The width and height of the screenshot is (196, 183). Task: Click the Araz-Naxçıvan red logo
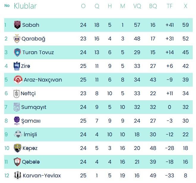[18, 80]
